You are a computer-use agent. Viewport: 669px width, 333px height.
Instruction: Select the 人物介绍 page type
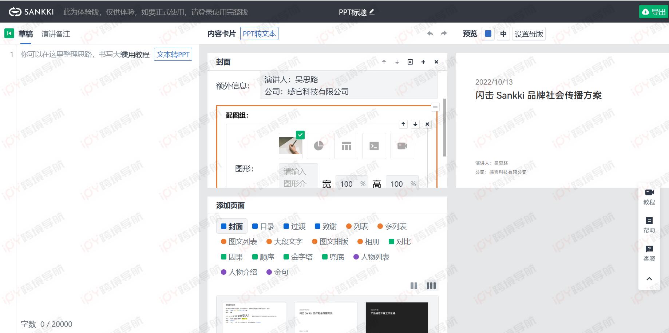point(239,272)
